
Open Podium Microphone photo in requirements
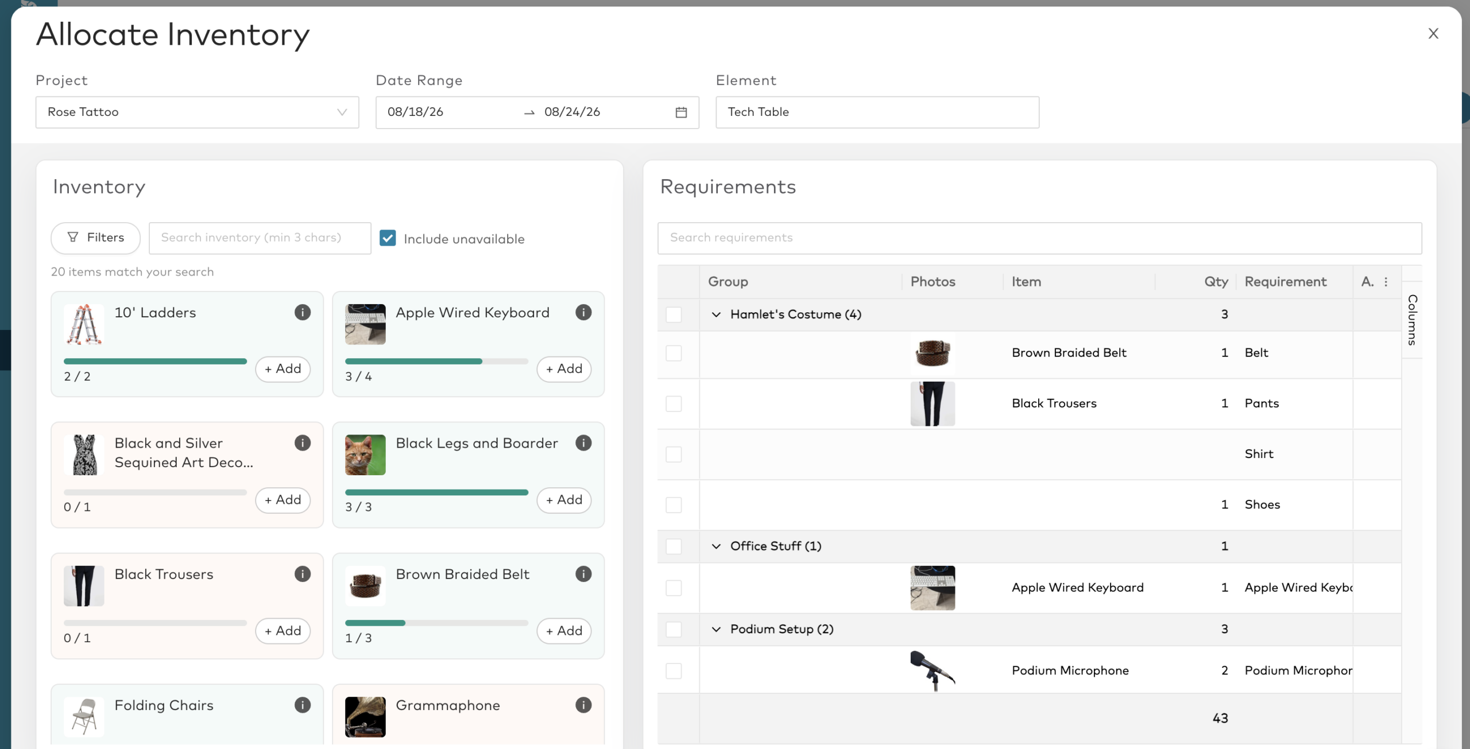pos(933,670)
